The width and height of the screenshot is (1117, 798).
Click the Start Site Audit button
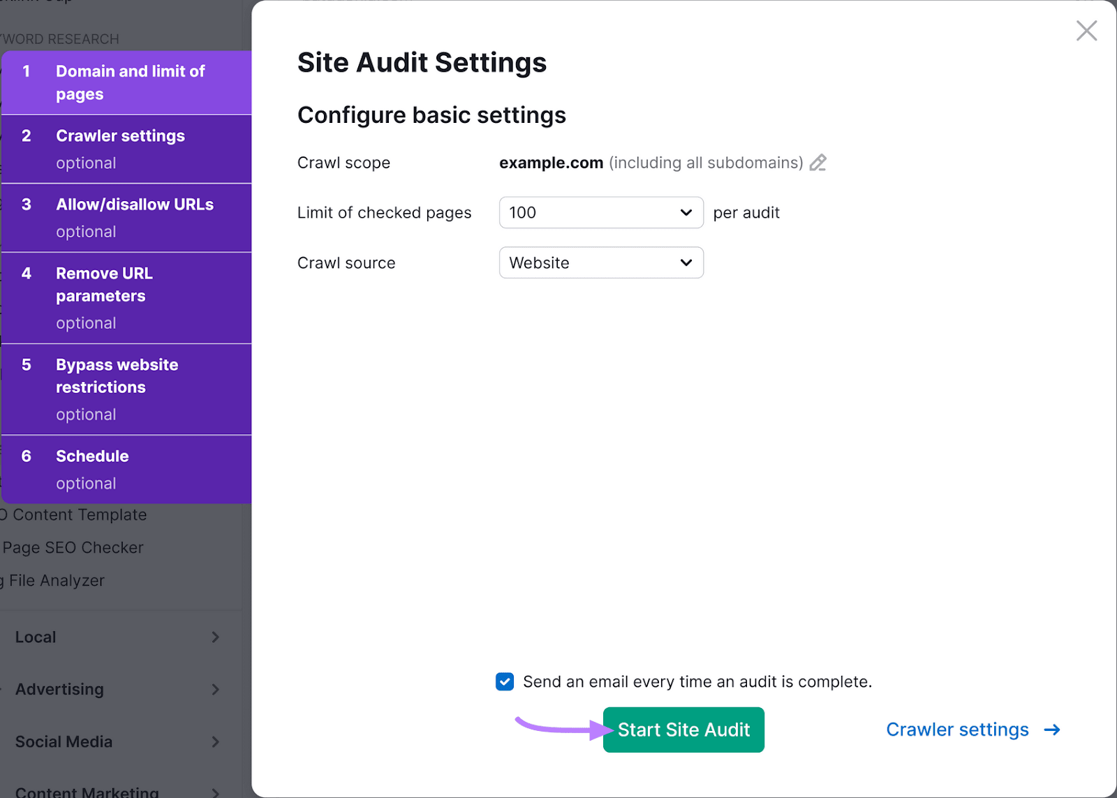pos(683,730)
